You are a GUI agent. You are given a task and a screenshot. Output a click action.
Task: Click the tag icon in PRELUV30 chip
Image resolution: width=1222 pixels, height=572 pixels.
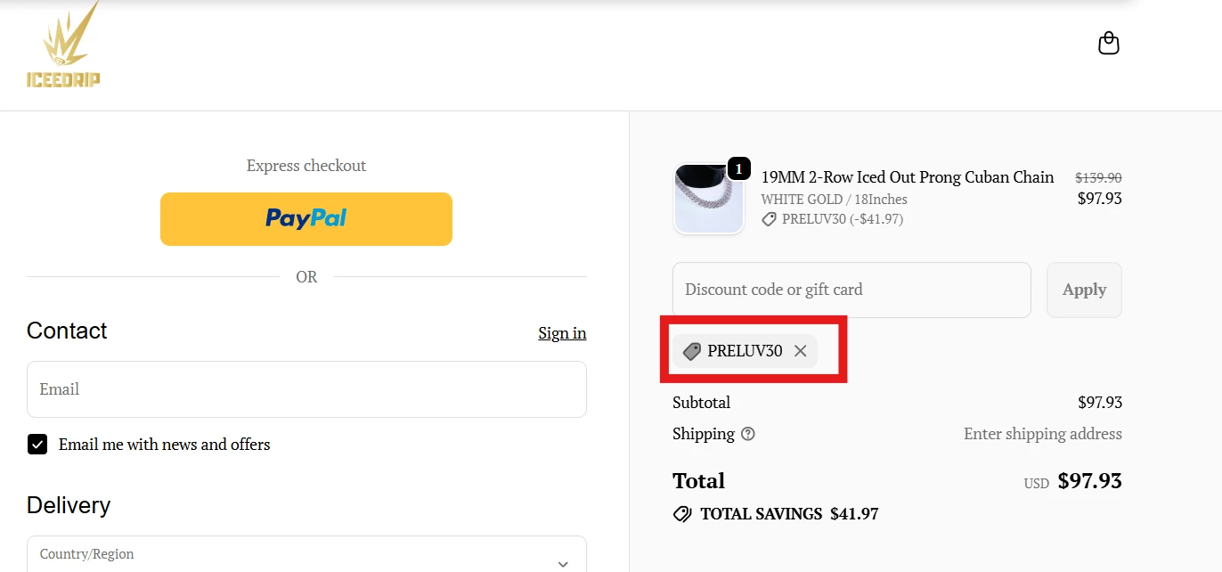692,351
